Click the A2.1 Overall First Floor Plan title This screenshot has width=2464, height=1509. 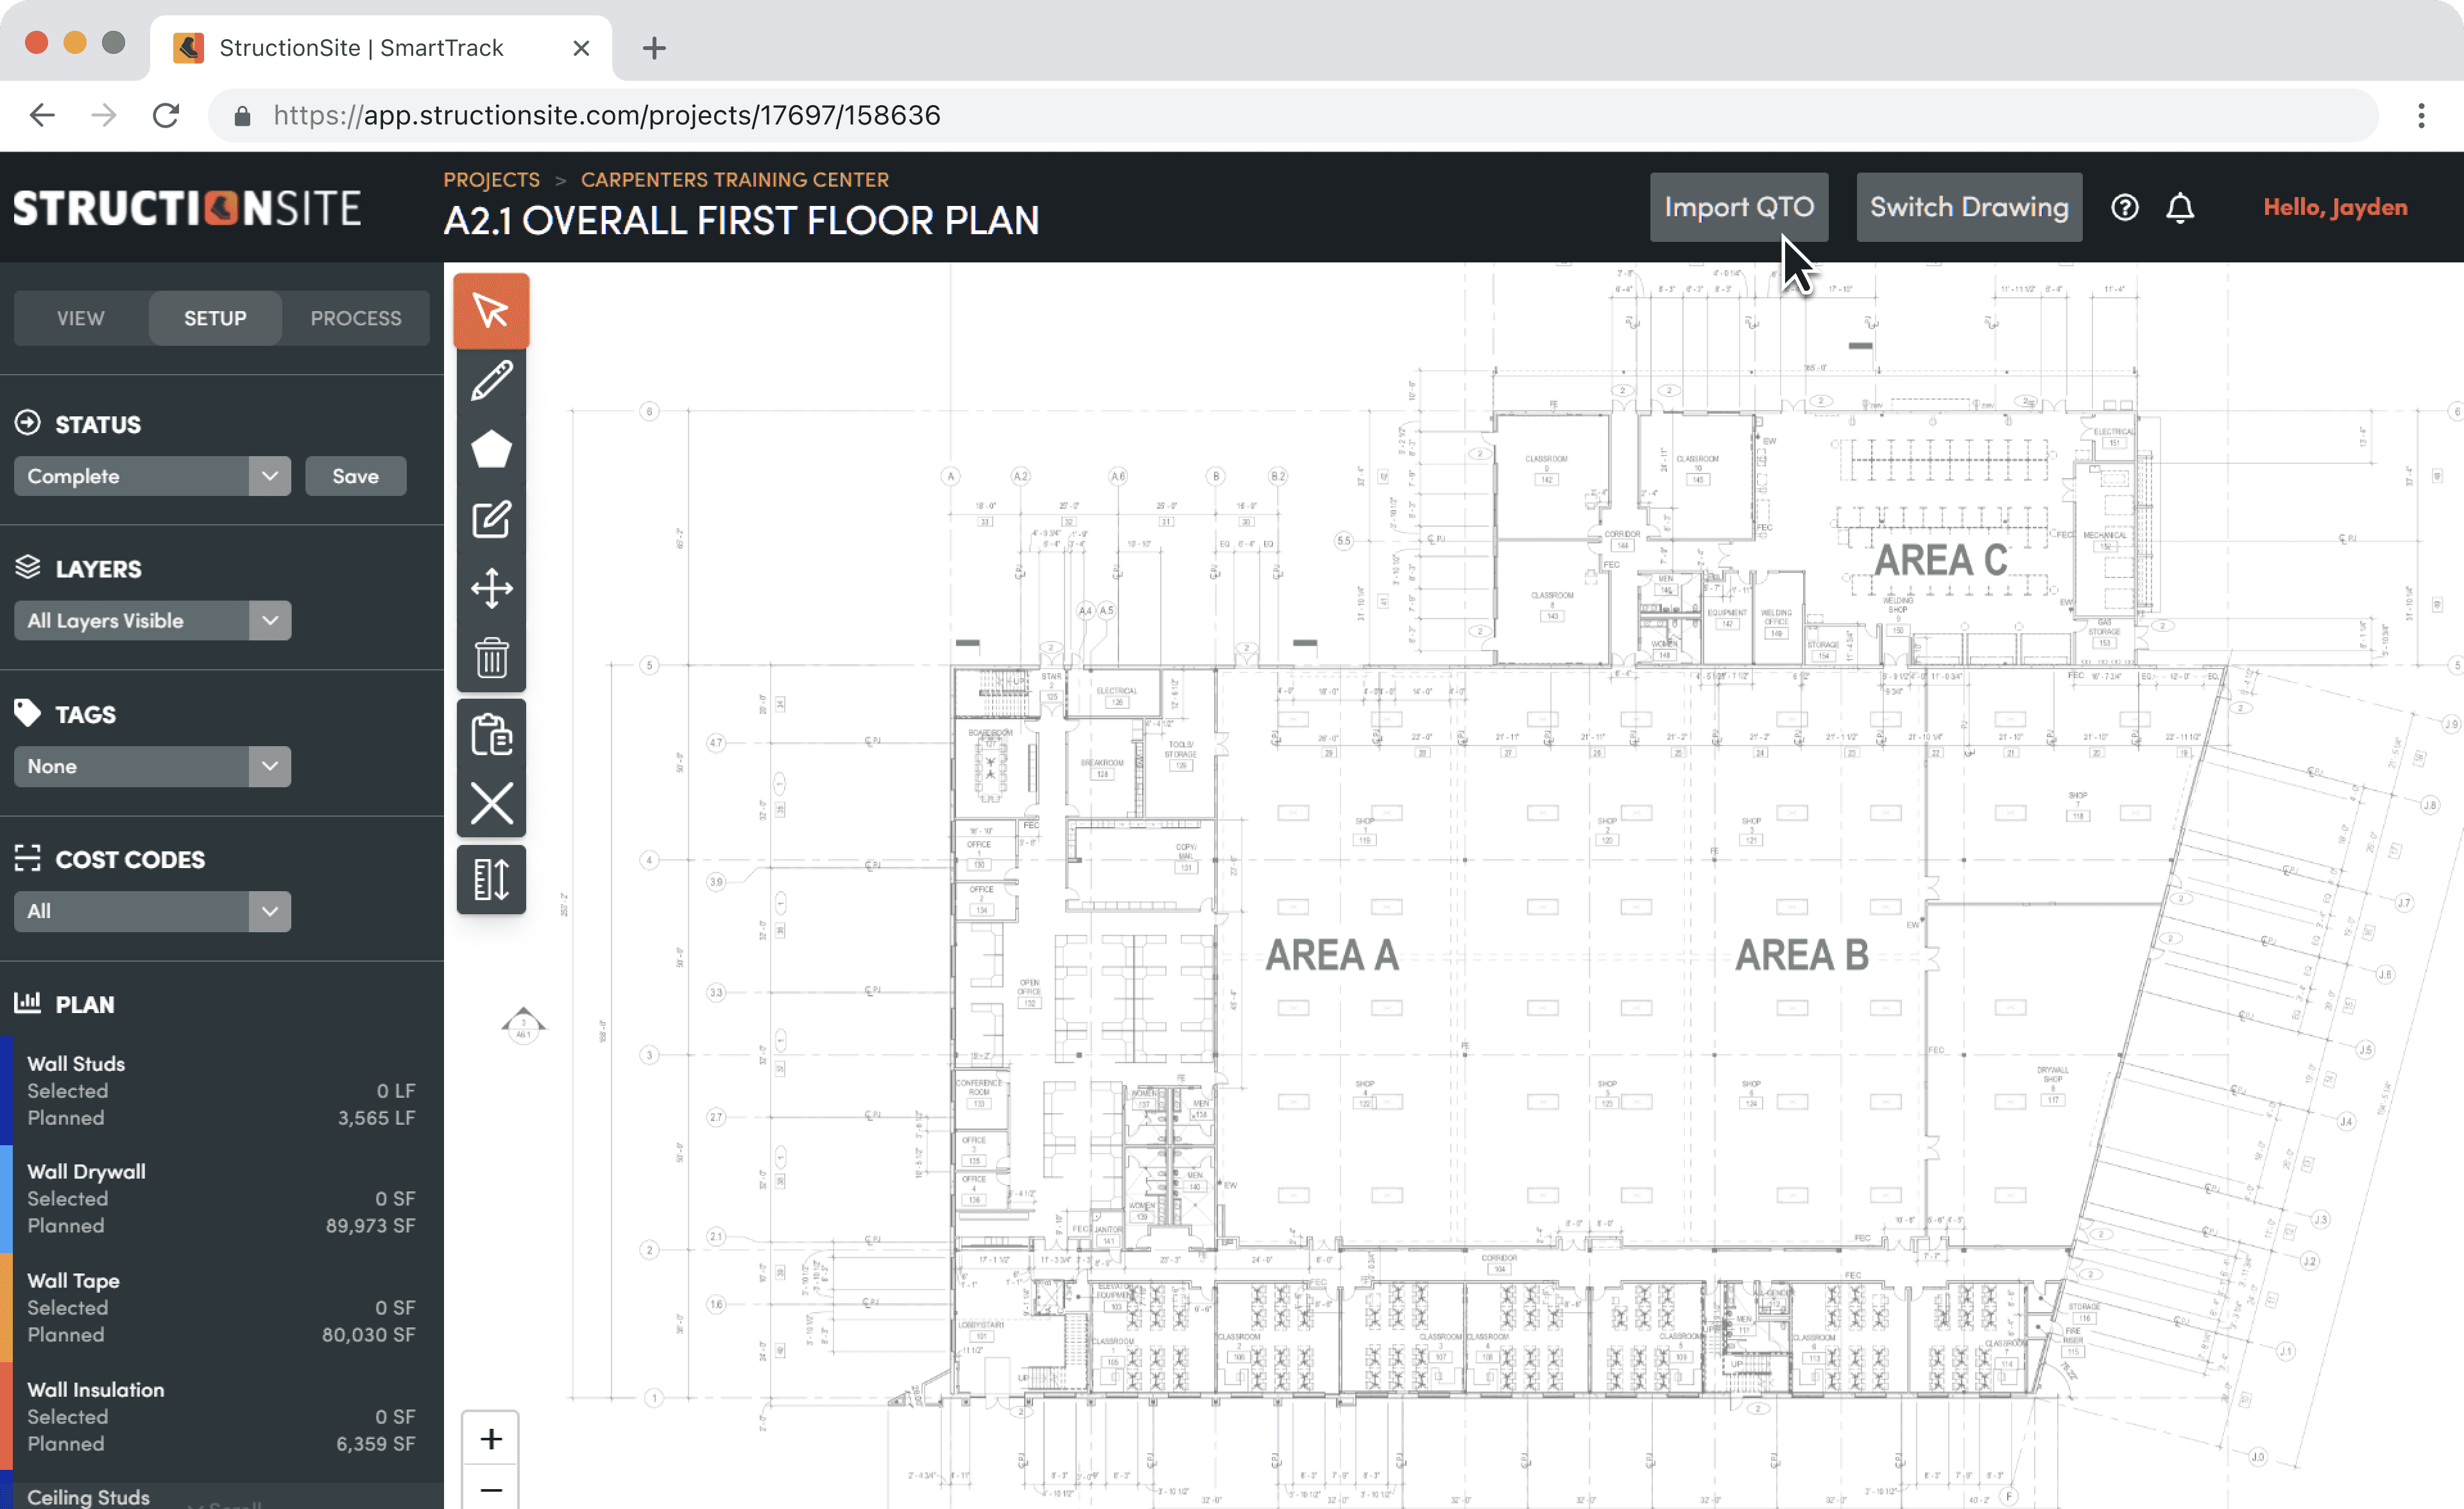pyautogui.click(x=741, y=220)
